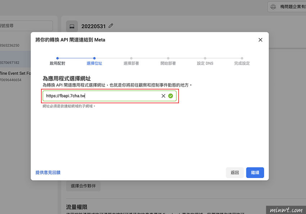Click the subdomain hint text below the URL field
This screenshot has height=214, width=306.
point(69,106)
